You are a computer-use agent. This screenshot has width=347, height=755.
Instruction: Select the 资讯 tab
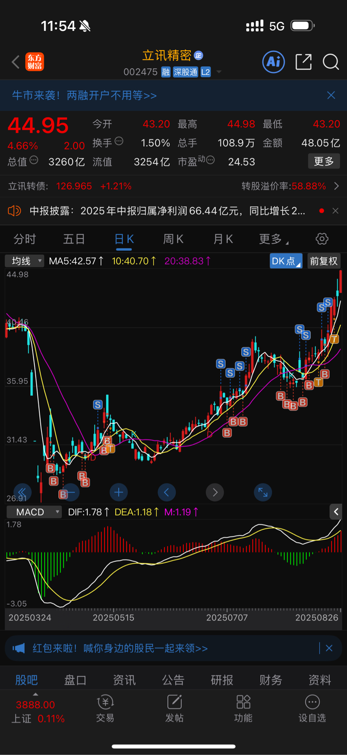point(124,680)
